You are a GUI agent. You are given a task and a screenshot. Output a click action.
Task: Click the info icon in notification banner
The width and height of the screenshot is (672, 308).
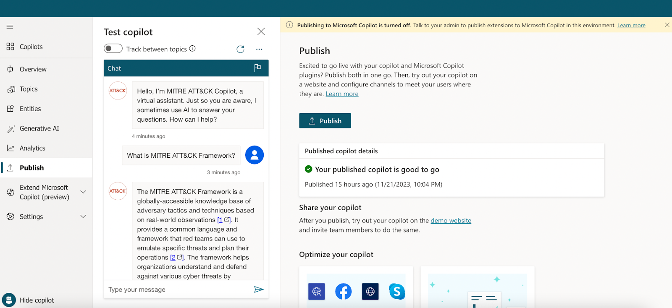pyautogui.click(x=289, y=25)
